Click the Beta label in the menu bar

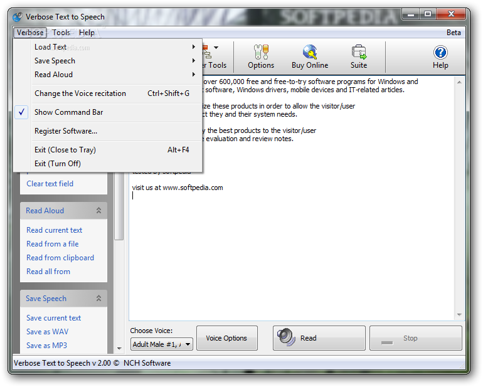pos(454,33)
